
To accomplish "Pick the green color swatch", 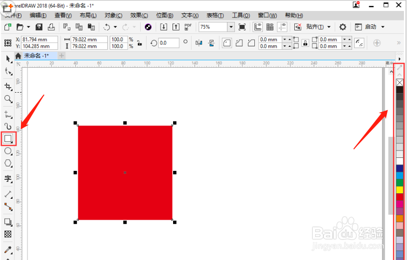I will point(400,182).
